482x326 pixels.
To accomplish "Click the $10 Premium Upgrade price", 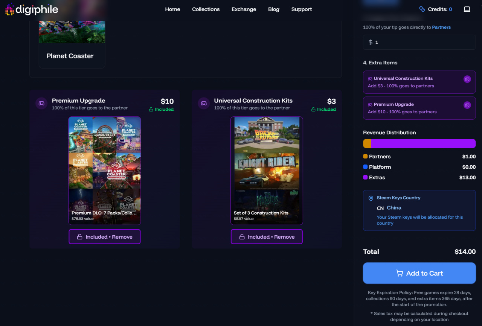I will pos(167,101).
